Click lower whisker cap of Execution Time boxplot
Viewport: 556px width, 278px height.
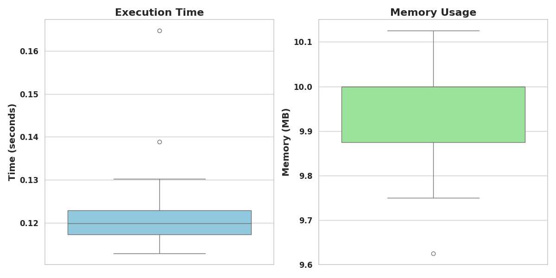[x=159, y=253]
